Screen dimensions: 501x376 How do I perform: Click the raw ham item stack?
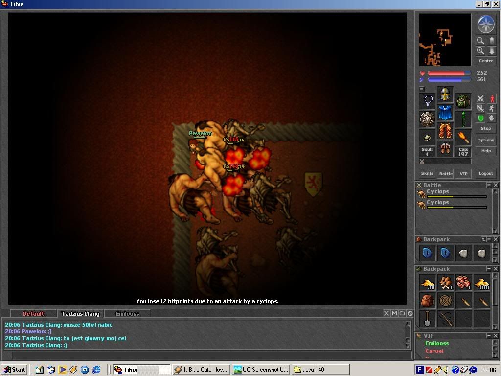tap(463, 282)
